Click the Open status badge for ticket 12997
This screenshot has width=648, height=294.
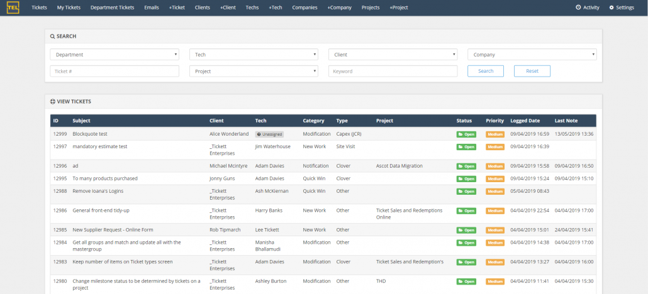(x=466, y=147)
